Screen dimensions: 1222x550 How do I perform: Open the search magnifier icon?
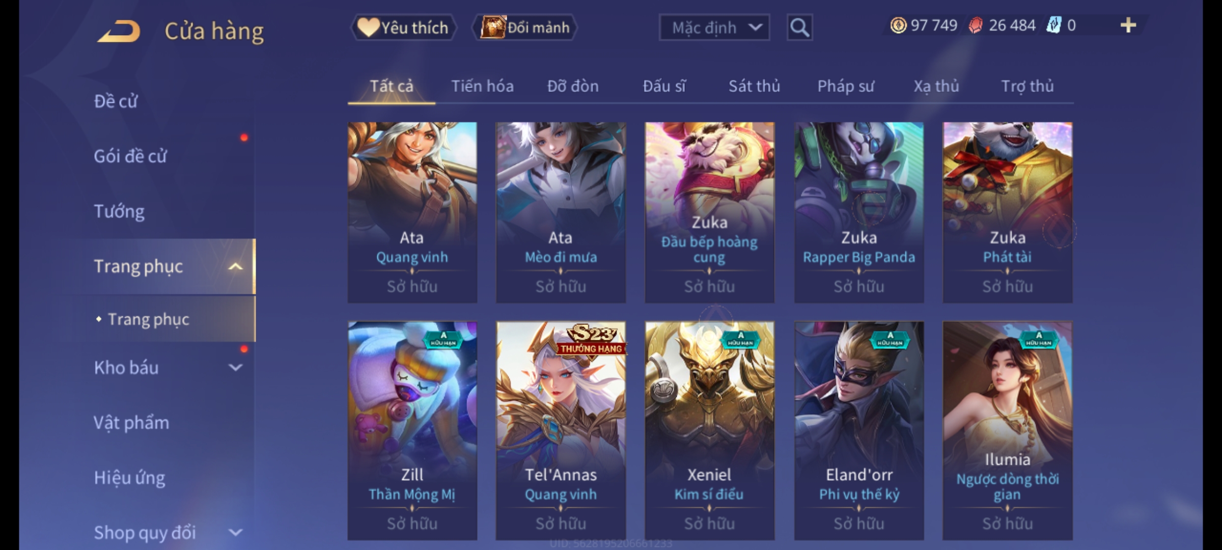point(799,28)
